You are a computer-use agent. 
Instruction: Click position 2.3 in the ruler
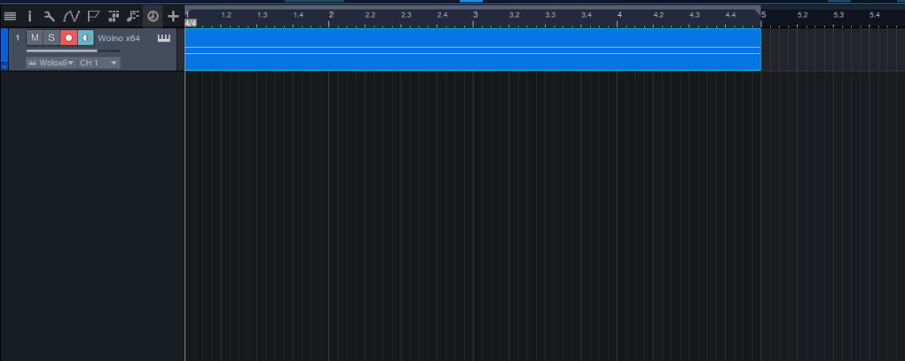[406, 15]
